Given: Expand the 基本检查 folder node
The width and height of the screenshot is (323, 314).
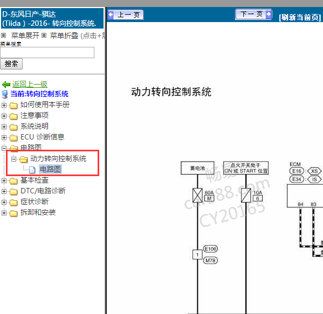Looking at the screenshot, I should click(x=4, y=180).
